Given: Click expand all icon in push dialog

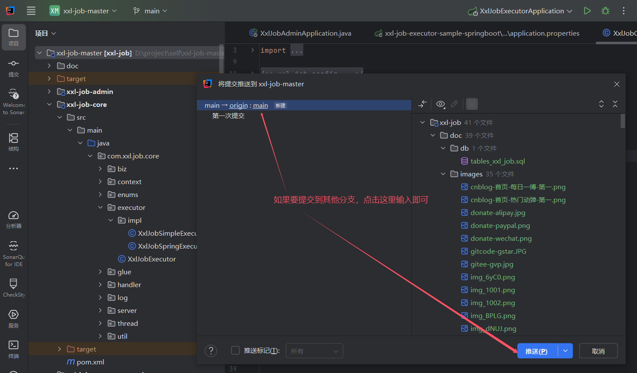Looking at the screenshot, I should point(601,104).
